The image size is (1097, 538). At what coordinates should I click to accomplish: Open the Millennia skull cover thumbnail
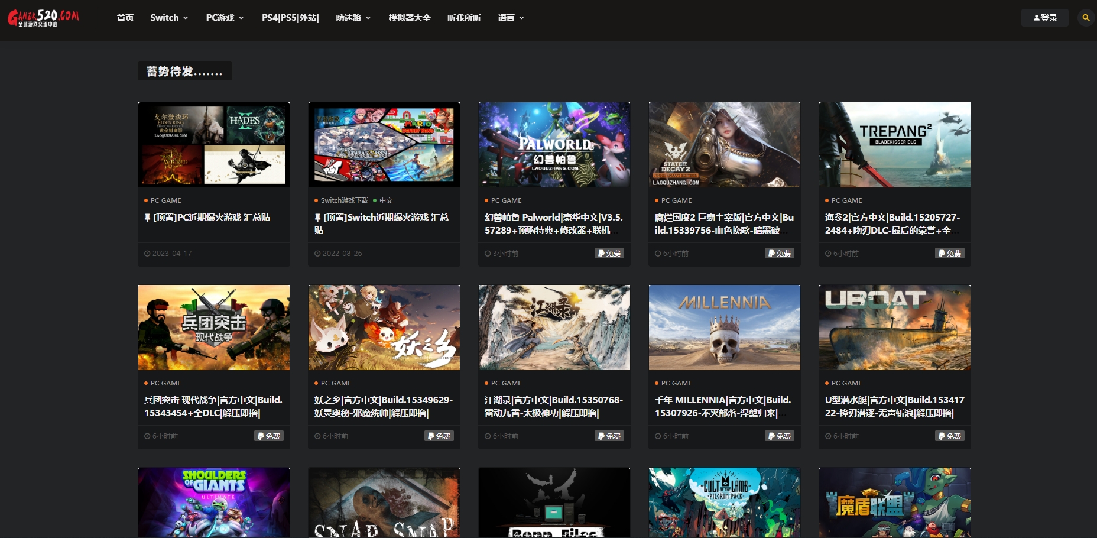tap(725, 328)
